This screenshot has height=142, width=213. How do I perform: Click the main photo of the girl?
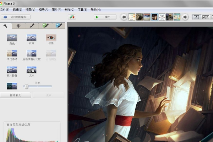[x=141, y=84]
